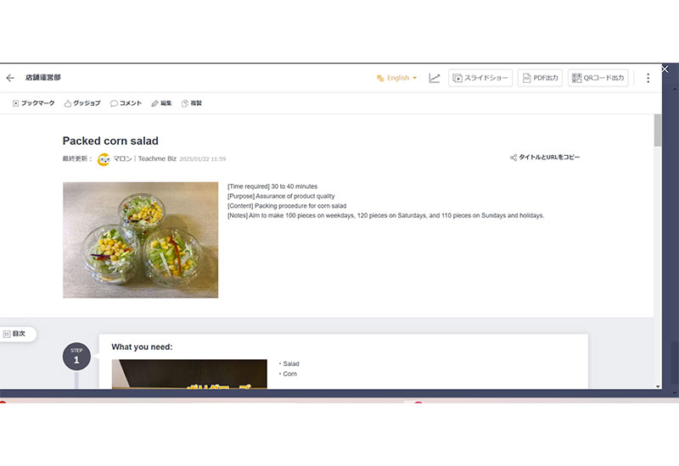Image resolution: width=679 pixels, height=466 pixels.
Task: Click the PDF出力 export button
Action: click(540, 78)
